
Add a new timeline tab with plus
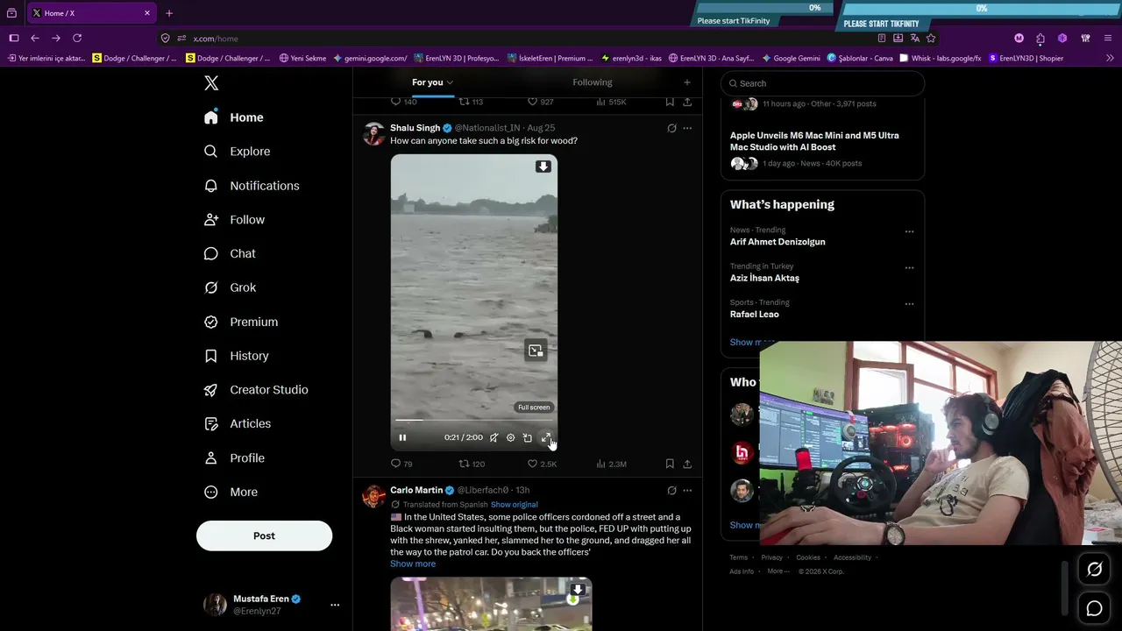click(x=687, y=82)
